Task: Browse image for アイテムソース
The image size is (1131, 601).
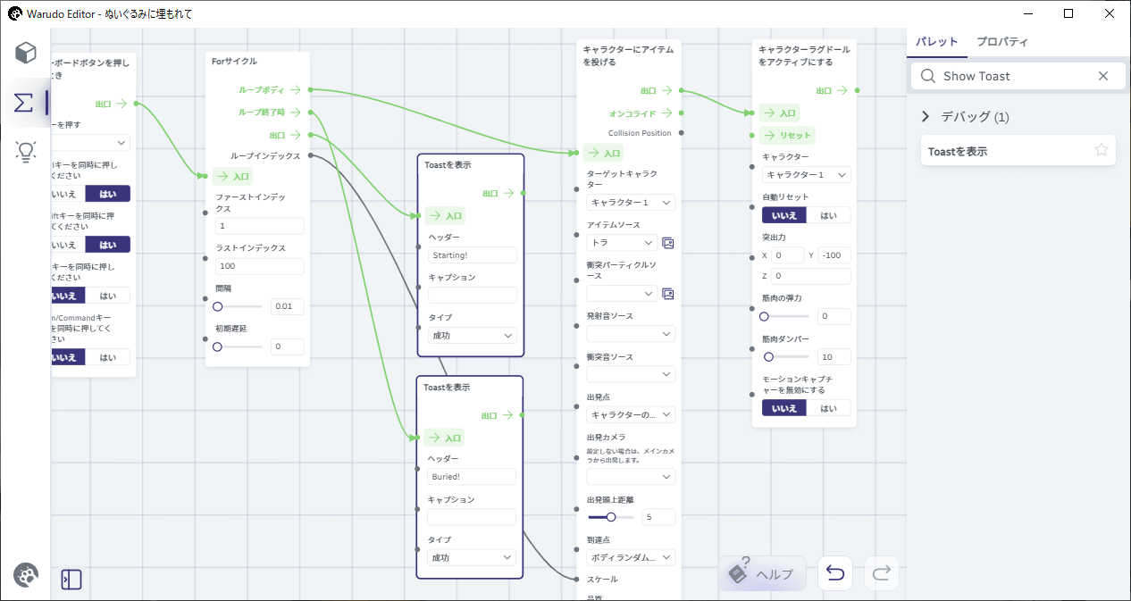Action: click(667, 242)
